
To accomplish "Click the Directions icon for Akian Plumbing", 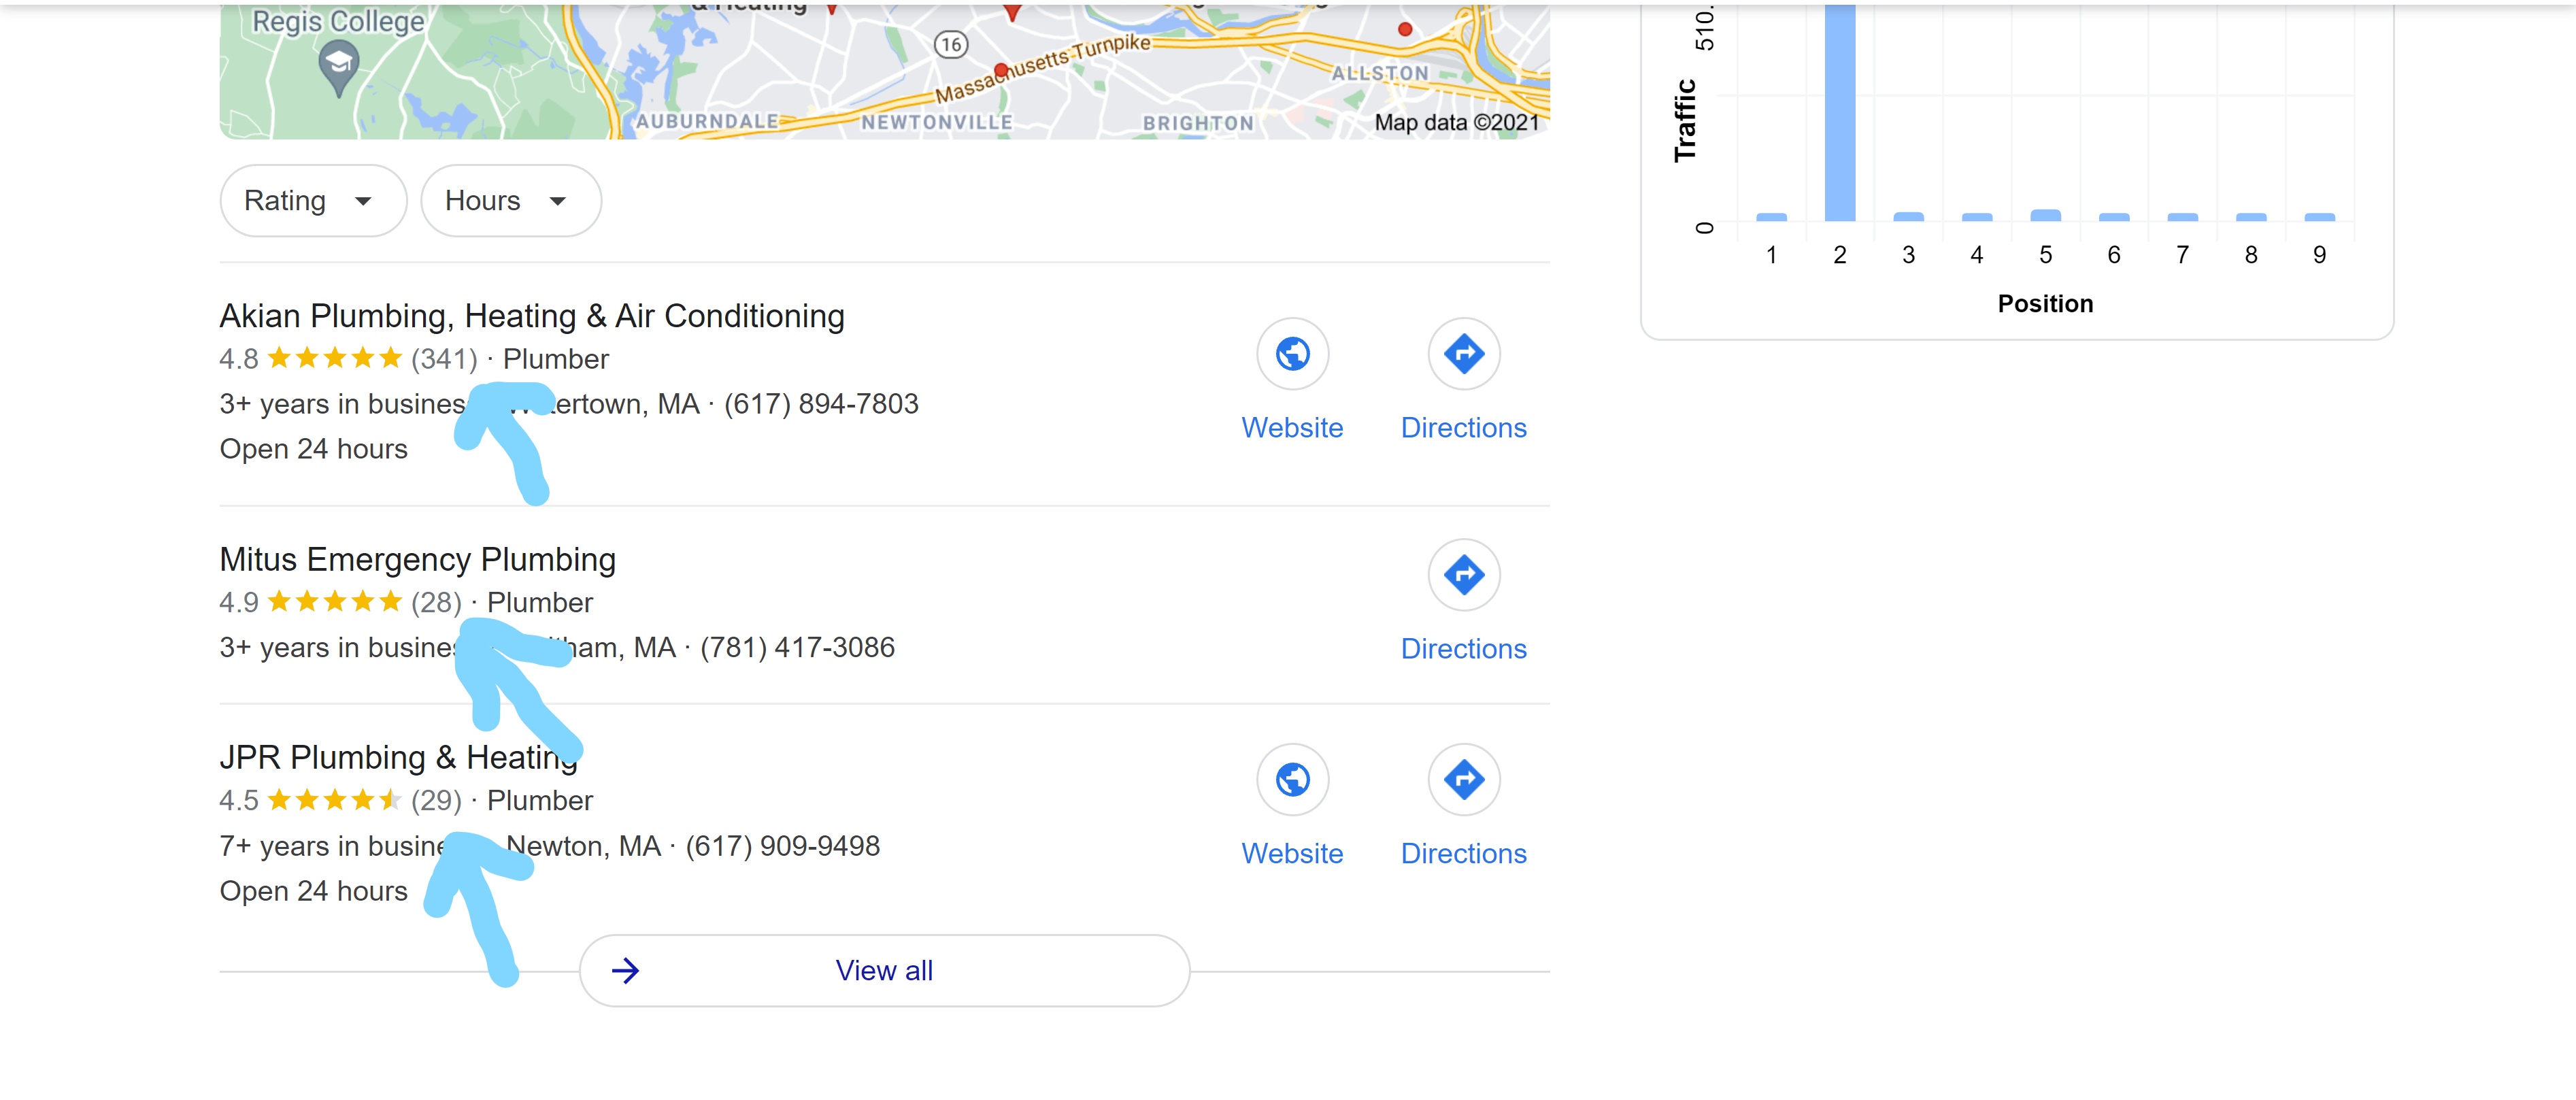I will pyautogui.click(x=1464, y=354).
